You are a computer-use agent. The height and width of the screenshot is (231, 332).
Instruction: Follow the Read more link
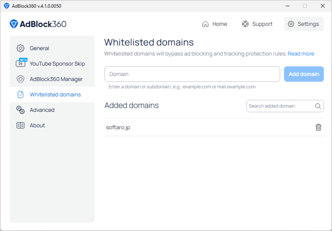pos(301,54)
